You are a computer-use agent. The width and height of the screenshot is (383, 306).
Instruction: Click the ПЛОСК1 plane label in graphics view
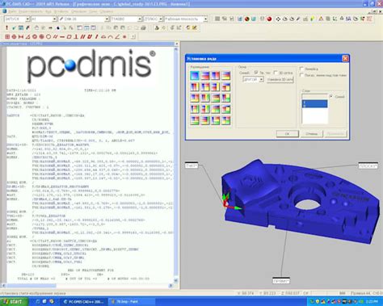(368, 166)
